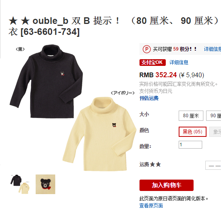Click the stars beside 运费 label
Screen dimensions: 221x209
click(155, 164)
